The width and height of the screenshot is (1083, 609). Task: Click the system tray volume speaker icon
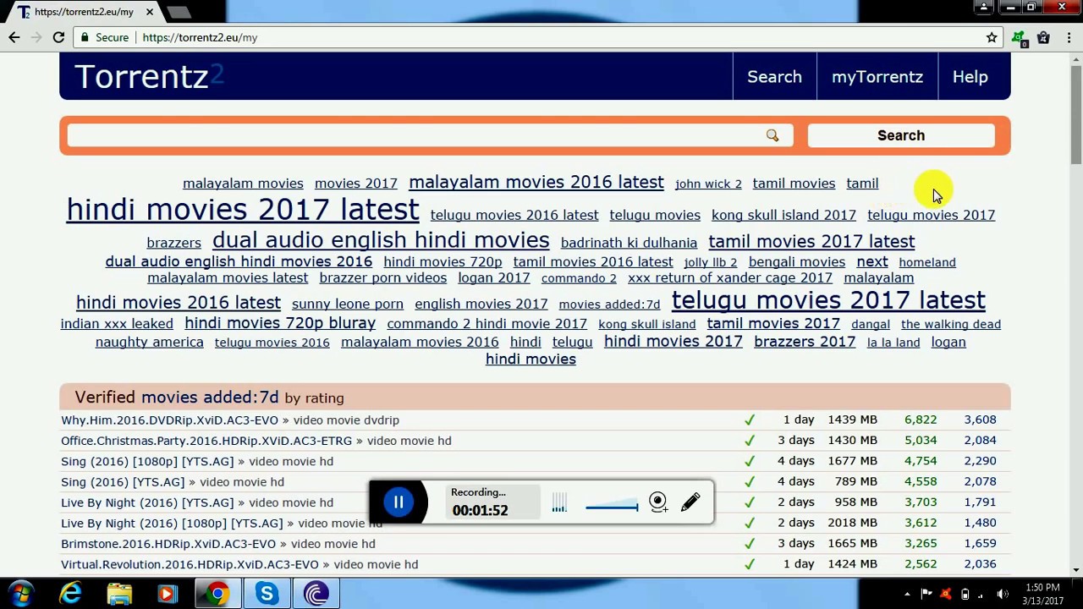[x=1003, y=594]
